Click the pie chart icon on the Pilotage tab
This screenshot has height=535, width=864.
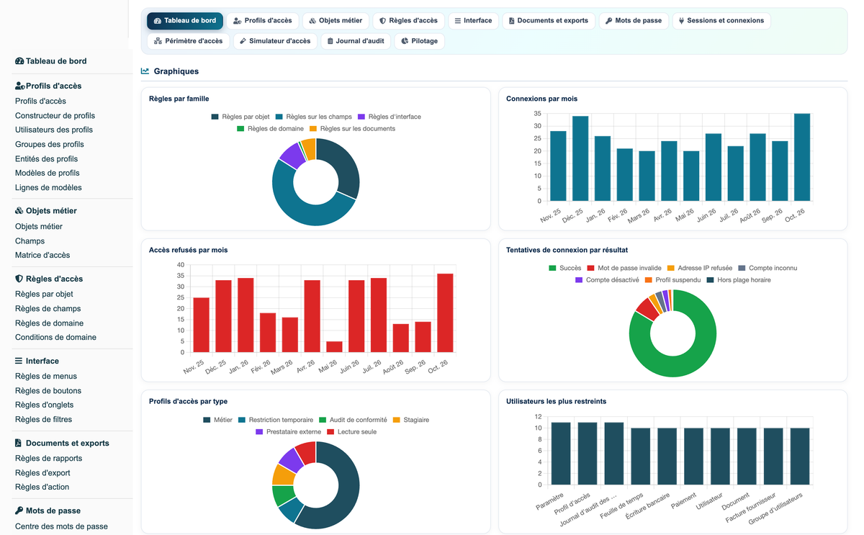405,41
